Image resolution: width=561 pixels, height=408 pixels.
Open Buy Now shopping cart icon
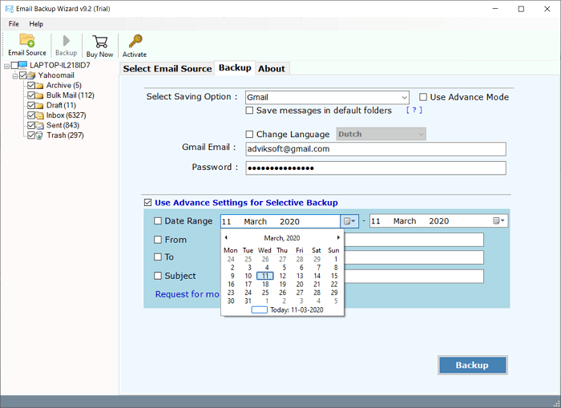click(x=100, y=42)
